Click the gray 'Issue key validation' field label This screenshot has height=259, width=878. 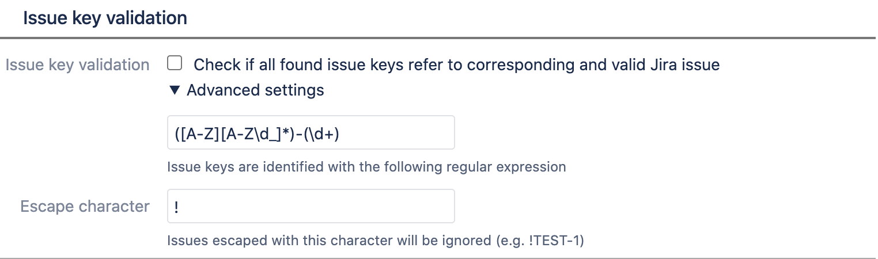(78, 65)
